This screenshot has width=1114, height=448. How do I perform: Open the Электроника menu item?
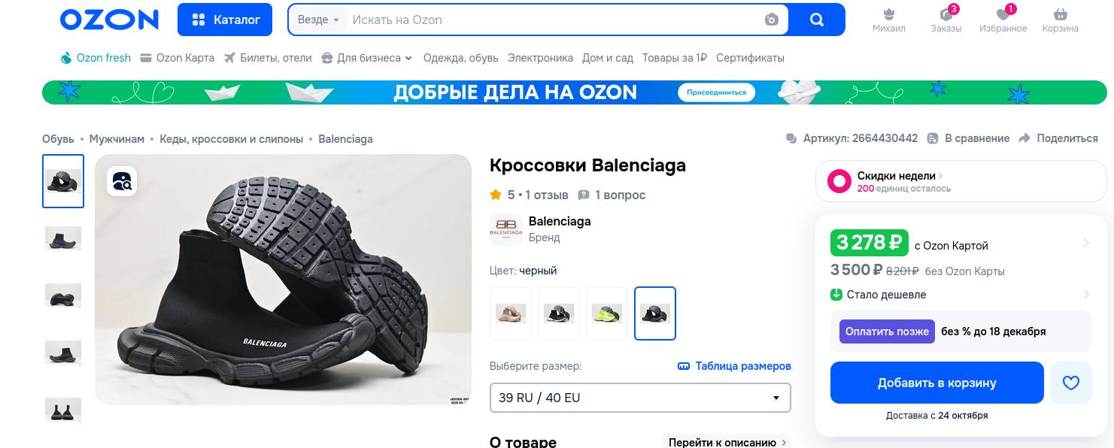(x=540, y=58)
